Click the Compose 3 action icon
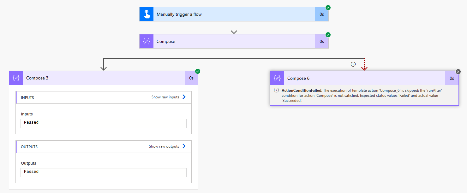The image size is (467, 193). tap(16, 78)
